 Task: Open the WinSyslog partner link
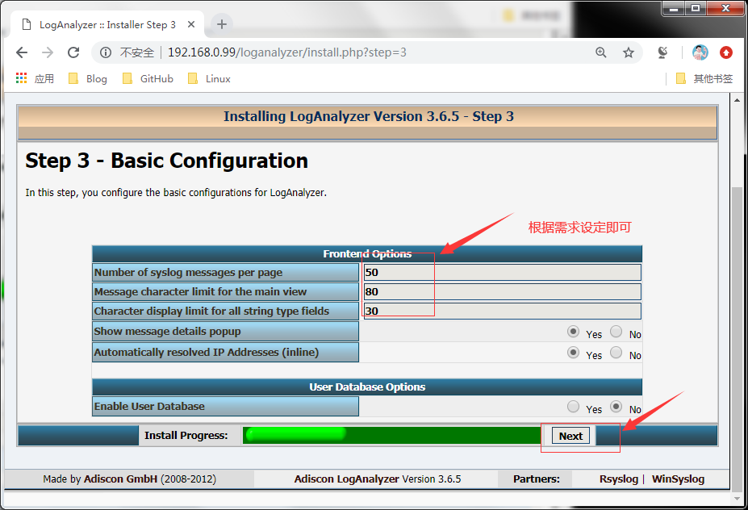pyautogui.click(x=678, y=479)
